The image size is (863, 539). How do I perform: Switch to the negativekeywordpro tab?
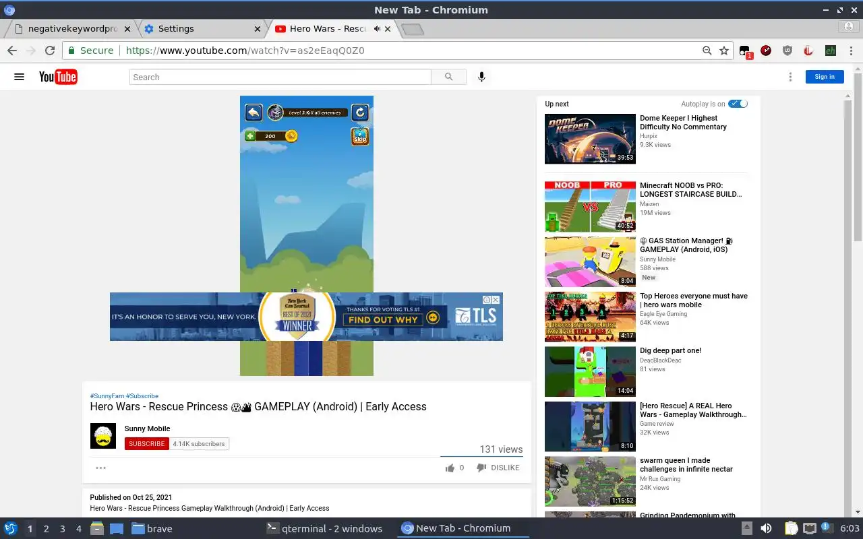pyautogui.click(x=72, y=29)
